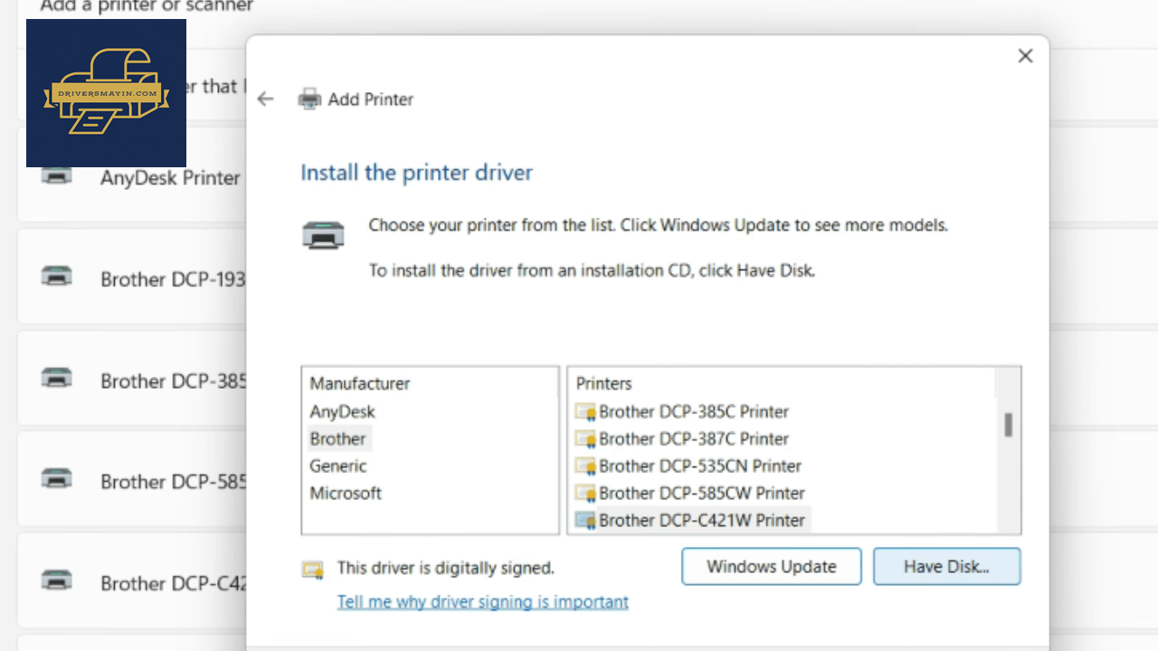Click the Have Disk... button

(x=946, y=567)
